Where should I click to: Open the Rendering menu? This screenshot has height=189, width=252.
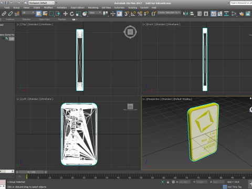click(93, 7)
